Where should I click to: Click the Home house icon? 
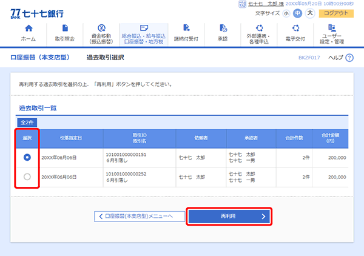point(28,29)
